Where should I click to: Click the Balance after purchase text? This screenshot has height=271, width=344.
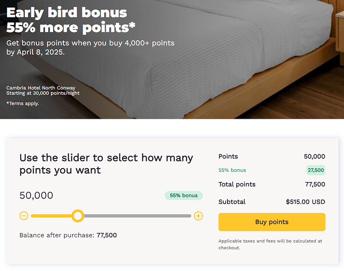pyautogui.click(x=68, y=235)
